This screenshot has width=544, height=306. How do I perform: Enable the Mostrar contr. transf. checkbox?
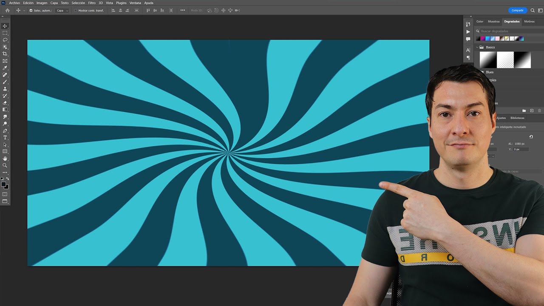[76, 10]
